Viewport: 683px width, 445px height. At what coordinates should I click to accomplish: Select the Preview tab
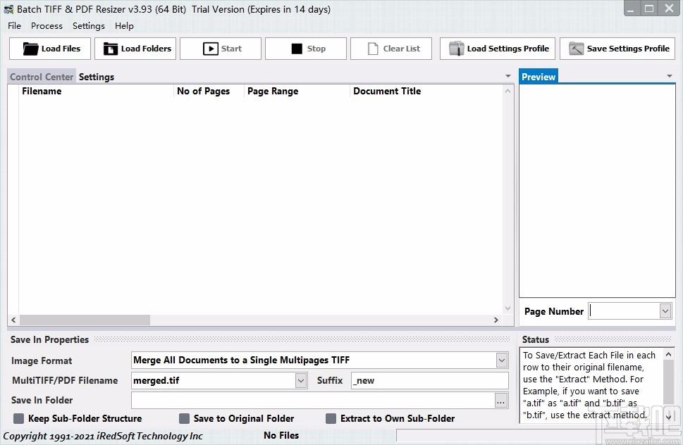tap(539, 77)
